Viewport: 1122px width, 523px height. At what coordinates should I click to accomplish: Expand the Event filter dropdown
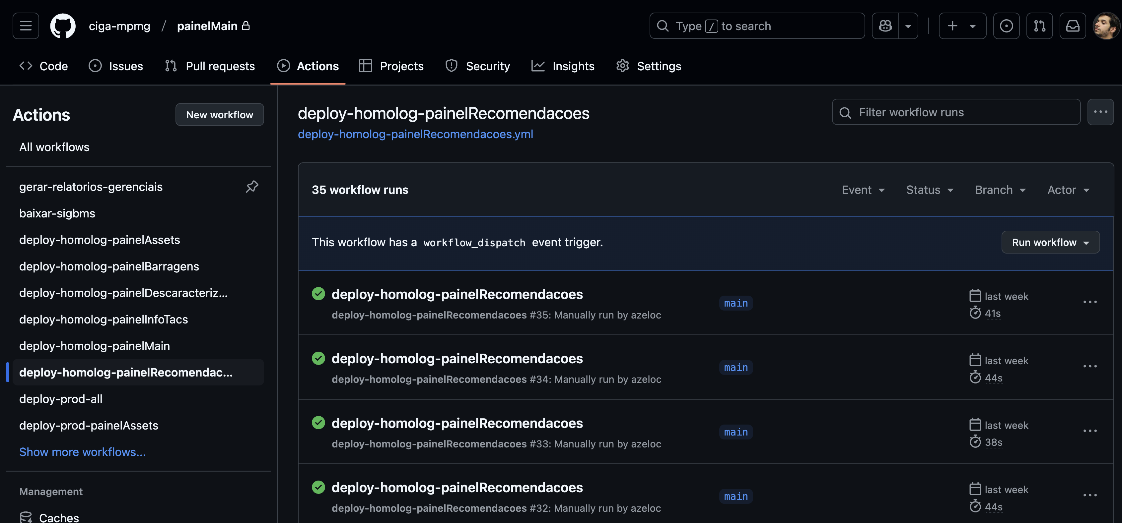click(x=863, y=190)
